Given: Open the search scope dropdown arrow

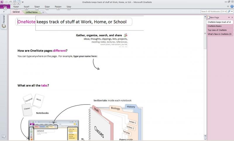Looking at the screenshot, I should pos(232,11).
